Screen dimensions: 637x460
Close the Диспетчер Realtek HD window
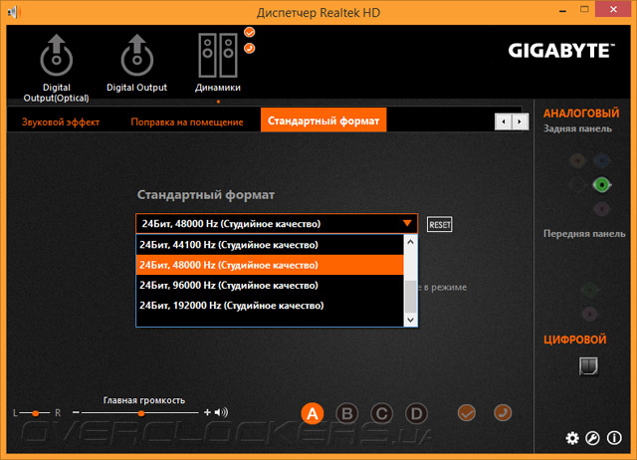613,9
